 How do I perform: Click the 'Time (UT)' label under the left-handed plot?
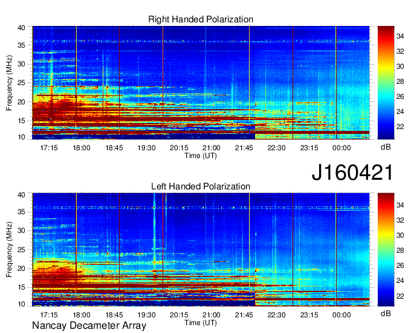(201, 323)
